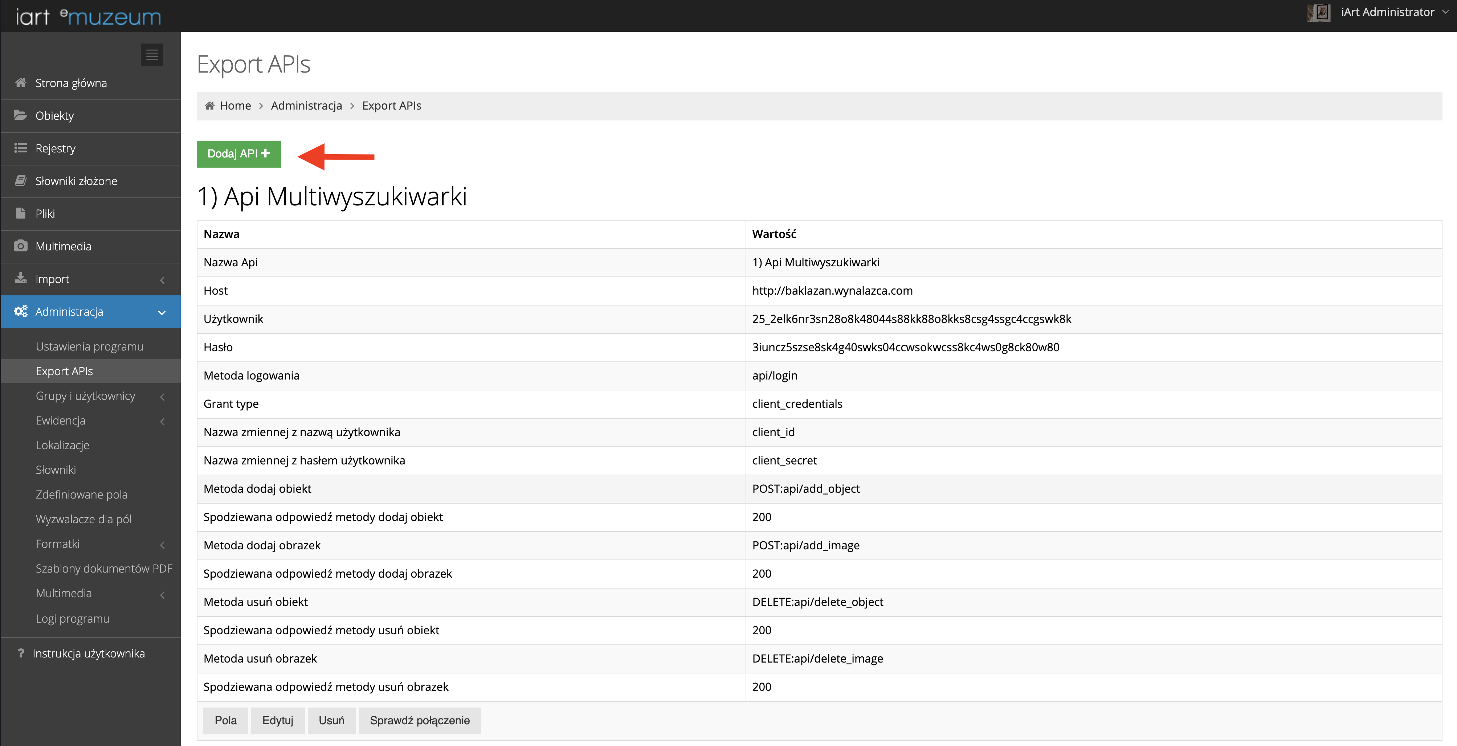Click the question mark icon for Instrukcja użytkownika
This screenshot has width=1457, height=746.
tap(21, 653)
